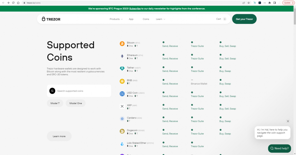296x155 pixels.
Task: Click the Dogecoin coin icon
Action: [x=122, y=131]
